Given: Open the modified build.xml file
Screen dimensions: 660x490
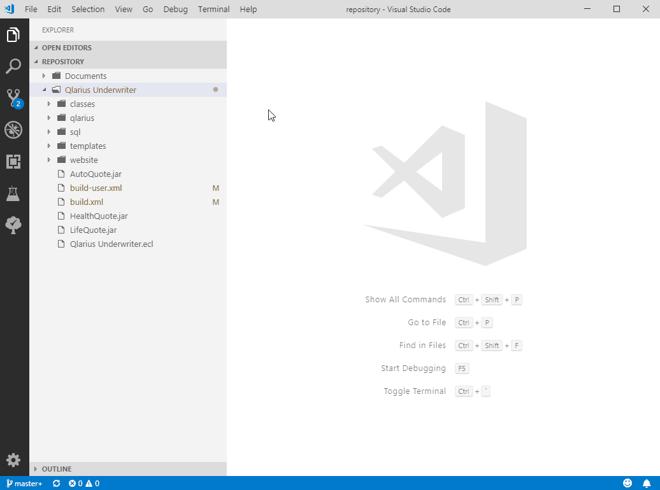Looking at the screenshot, I should point(85,202).
